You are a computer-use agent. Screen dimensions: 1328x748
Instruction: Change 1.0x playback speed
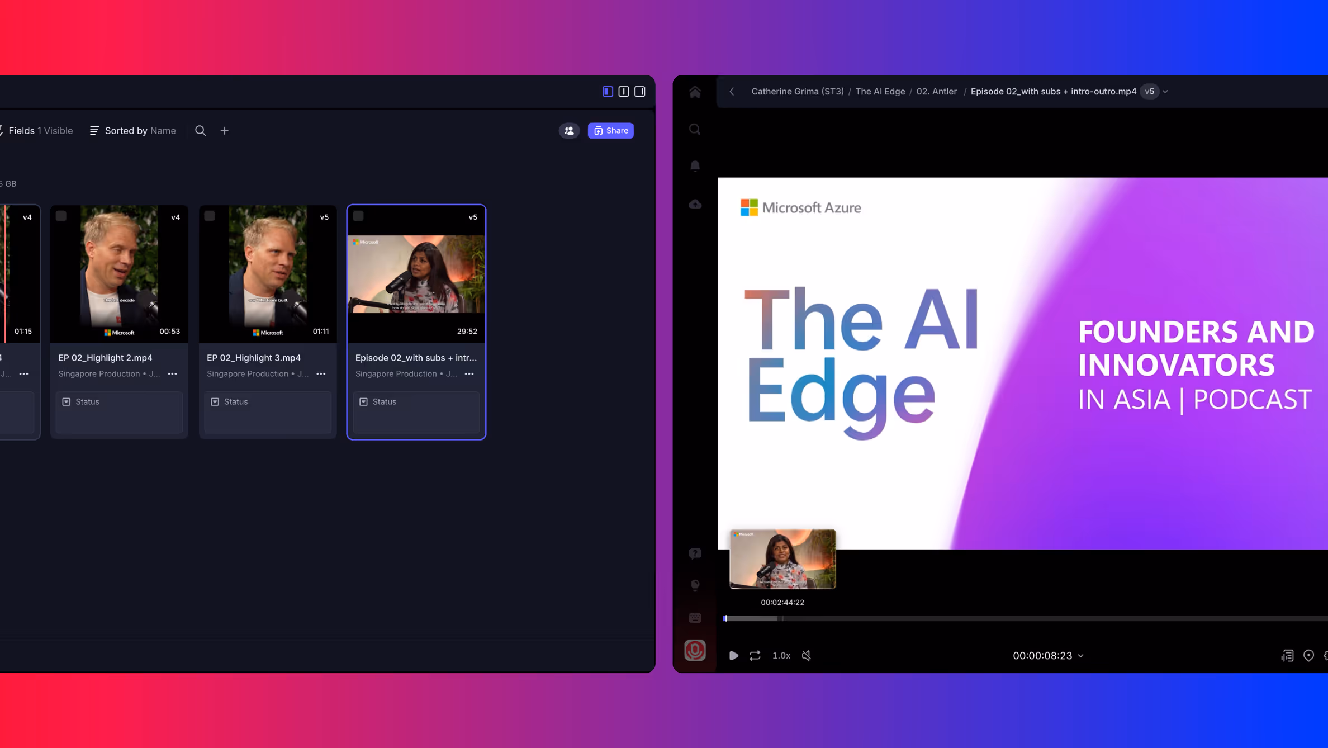[781, 656]
